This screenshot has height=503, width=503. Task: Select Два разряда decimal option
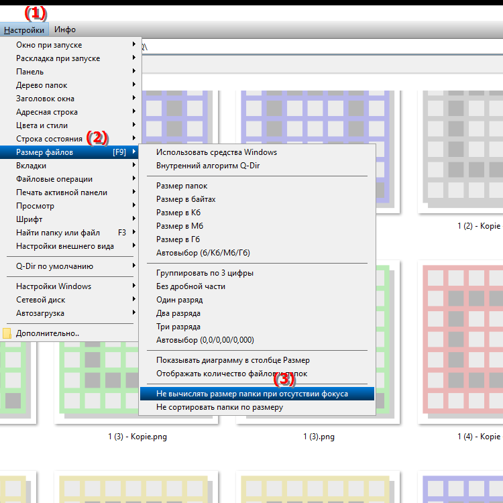[178, 313]
